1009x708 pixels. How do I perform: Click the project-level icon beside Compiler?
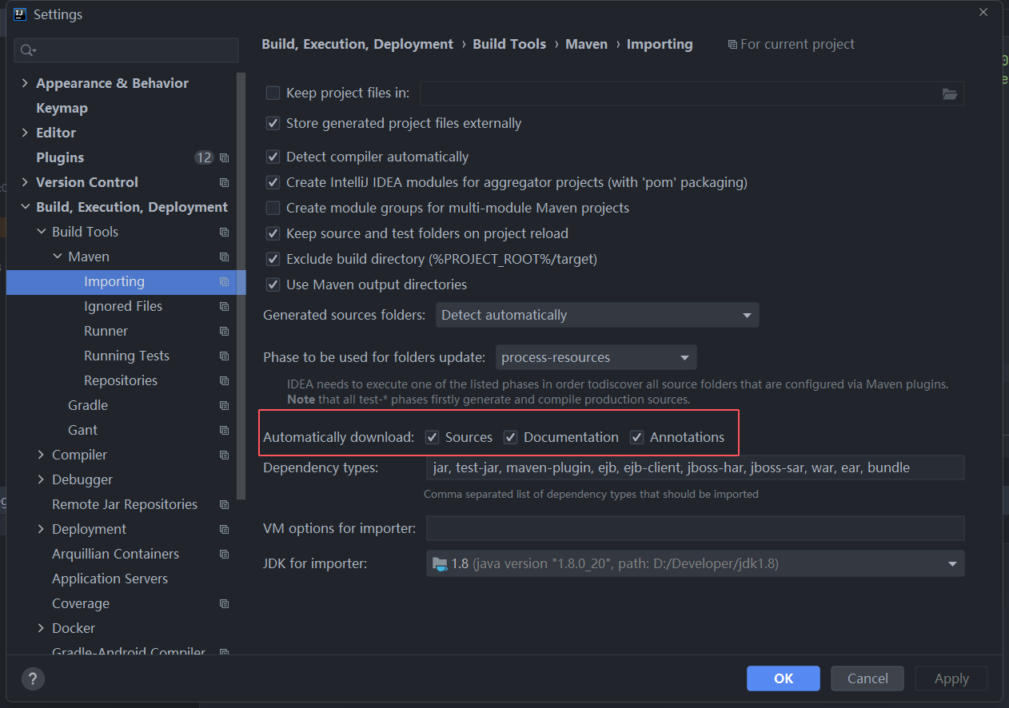coord(224,455)
